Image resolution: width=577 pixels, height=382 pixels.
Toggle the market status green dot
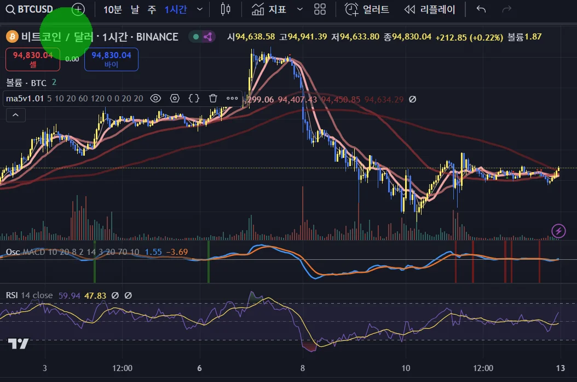(x=196, y=37)
